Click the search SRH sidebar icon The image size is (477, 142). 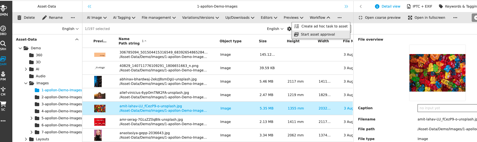(x=3, y=45)
